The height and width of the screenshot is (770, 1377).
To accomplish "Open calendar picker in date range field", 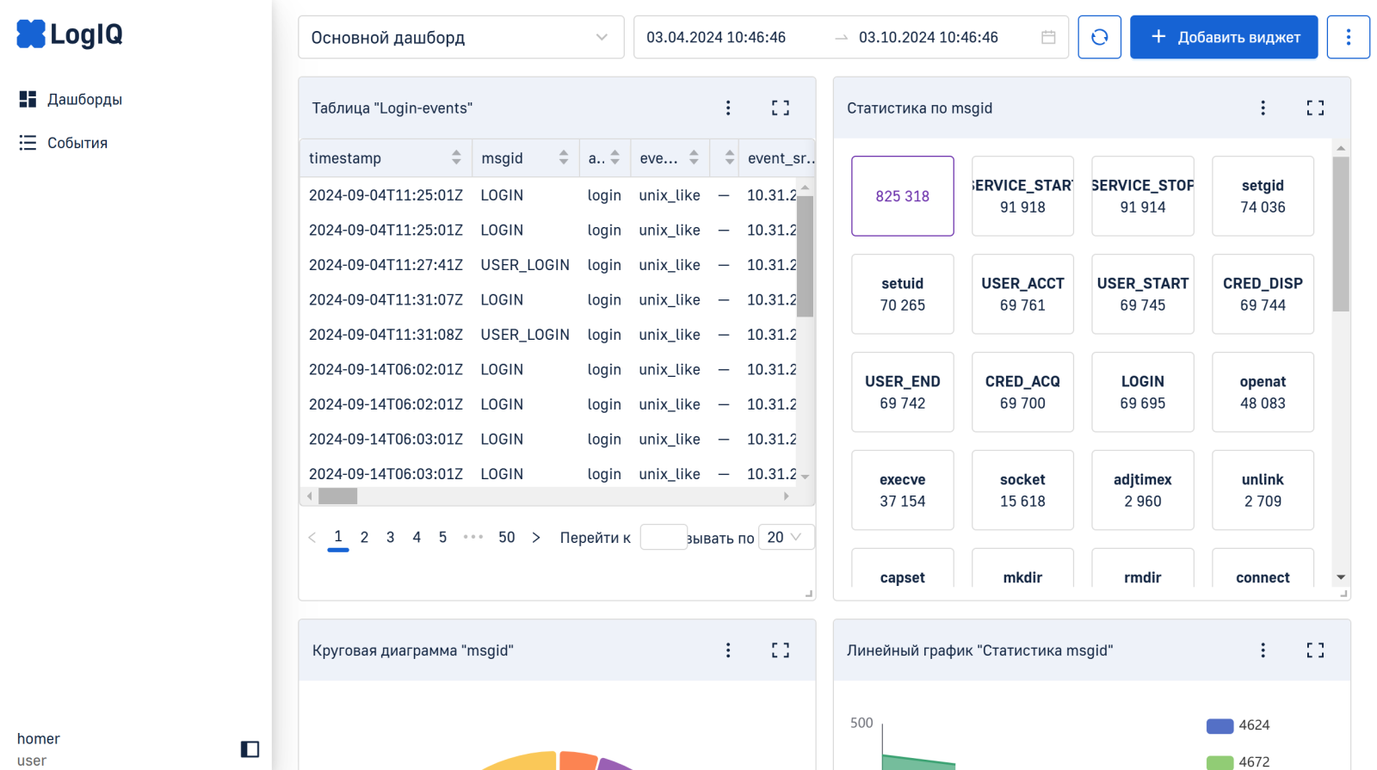I will click(1047, 37).
